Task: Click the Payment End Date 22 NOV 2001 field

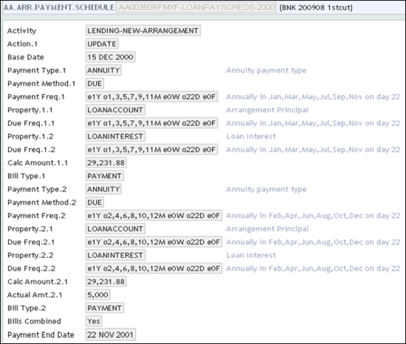Action: pos(110,334)
